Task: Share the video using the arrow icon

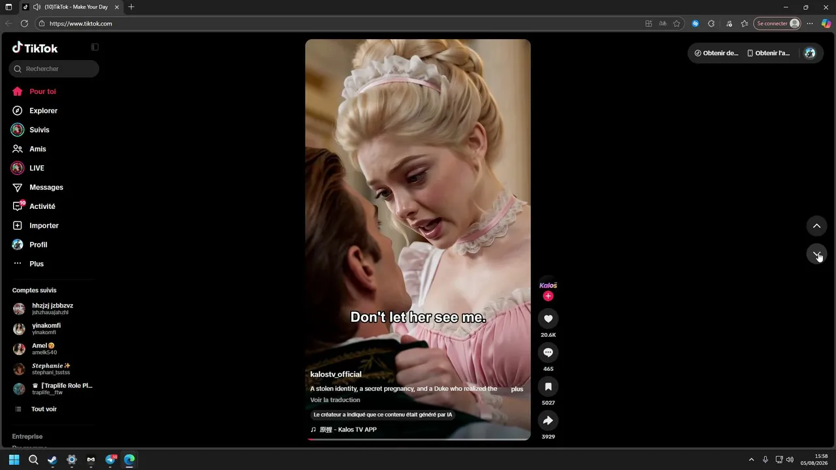Action: [548, 420]
